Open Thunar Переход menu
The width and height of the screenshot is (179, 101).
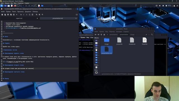click(112, 32)
